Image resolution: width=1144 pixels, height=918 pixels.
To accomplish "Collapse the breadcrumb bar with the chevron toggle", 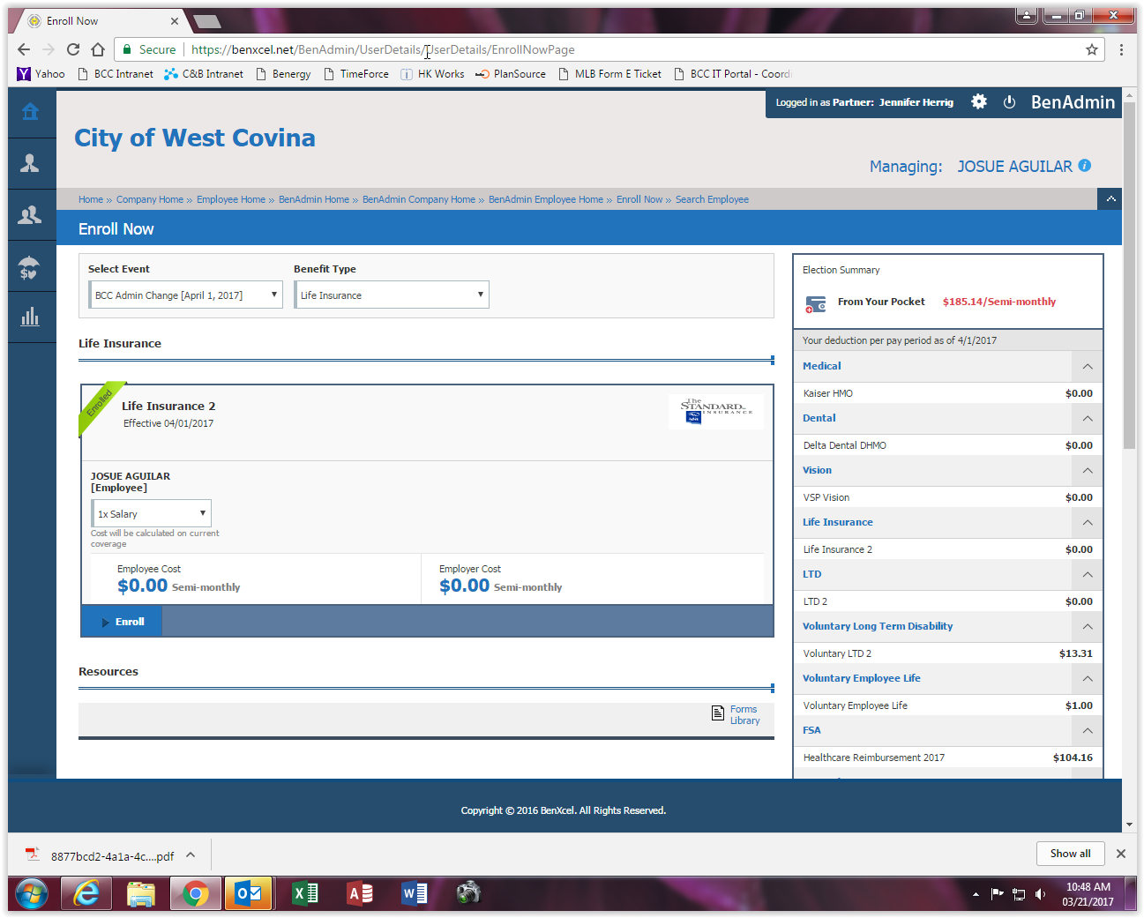I will (1110, 199).
